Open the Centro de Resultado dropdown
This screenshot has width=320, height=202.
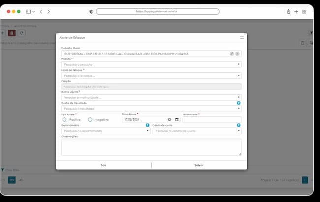[151, 109]
